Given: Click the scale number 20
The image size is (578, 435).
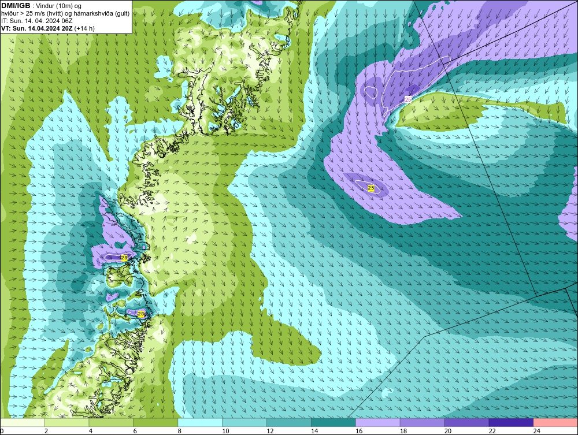Looking at the screenshot, I should (x=448, y=431).
